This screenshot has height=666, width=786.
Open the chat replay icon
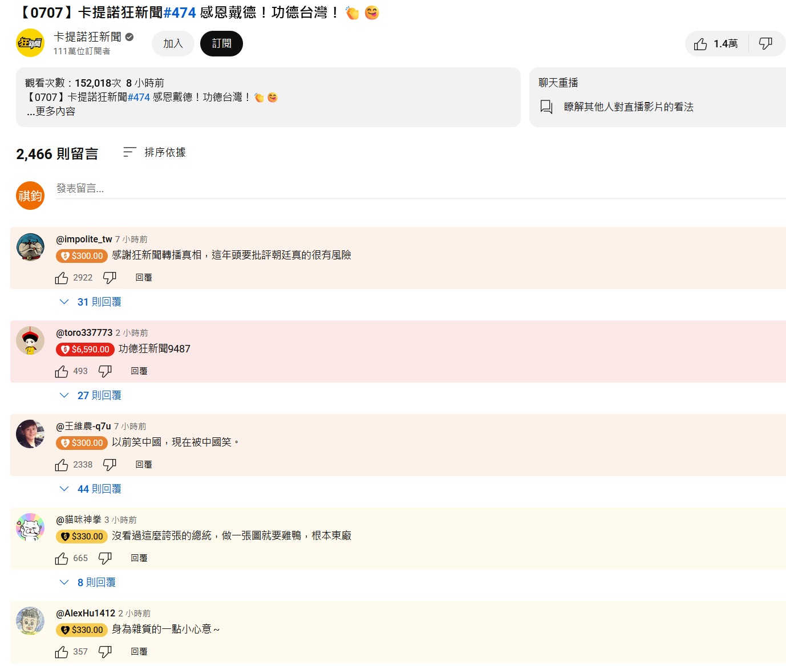click(546, 107)
